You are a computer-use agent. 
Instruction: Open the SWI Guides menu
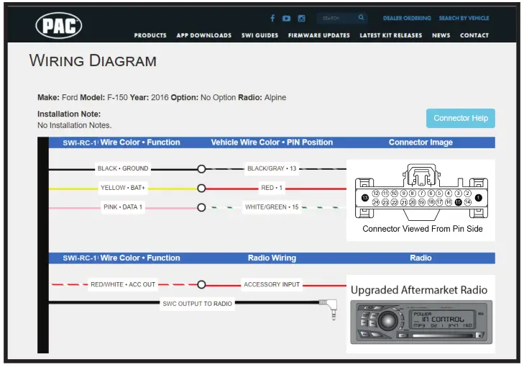tap(259, 35)
